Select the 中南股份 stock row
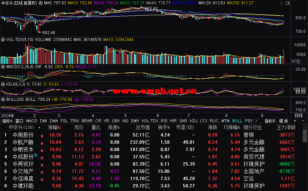308x191 pixels. (x=150, y=135)
